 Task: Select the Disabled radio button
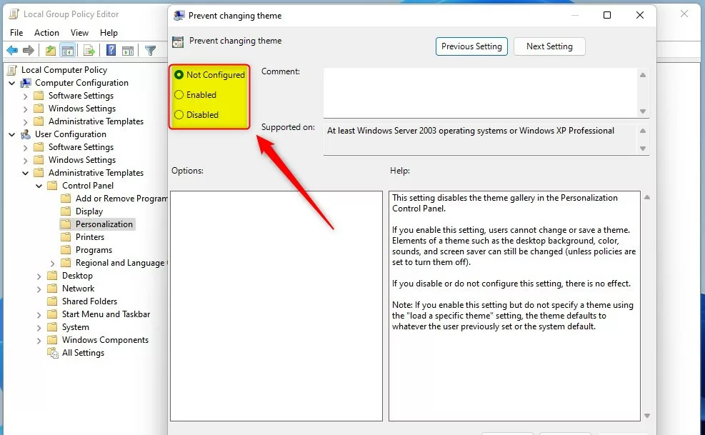pos(179,115)
